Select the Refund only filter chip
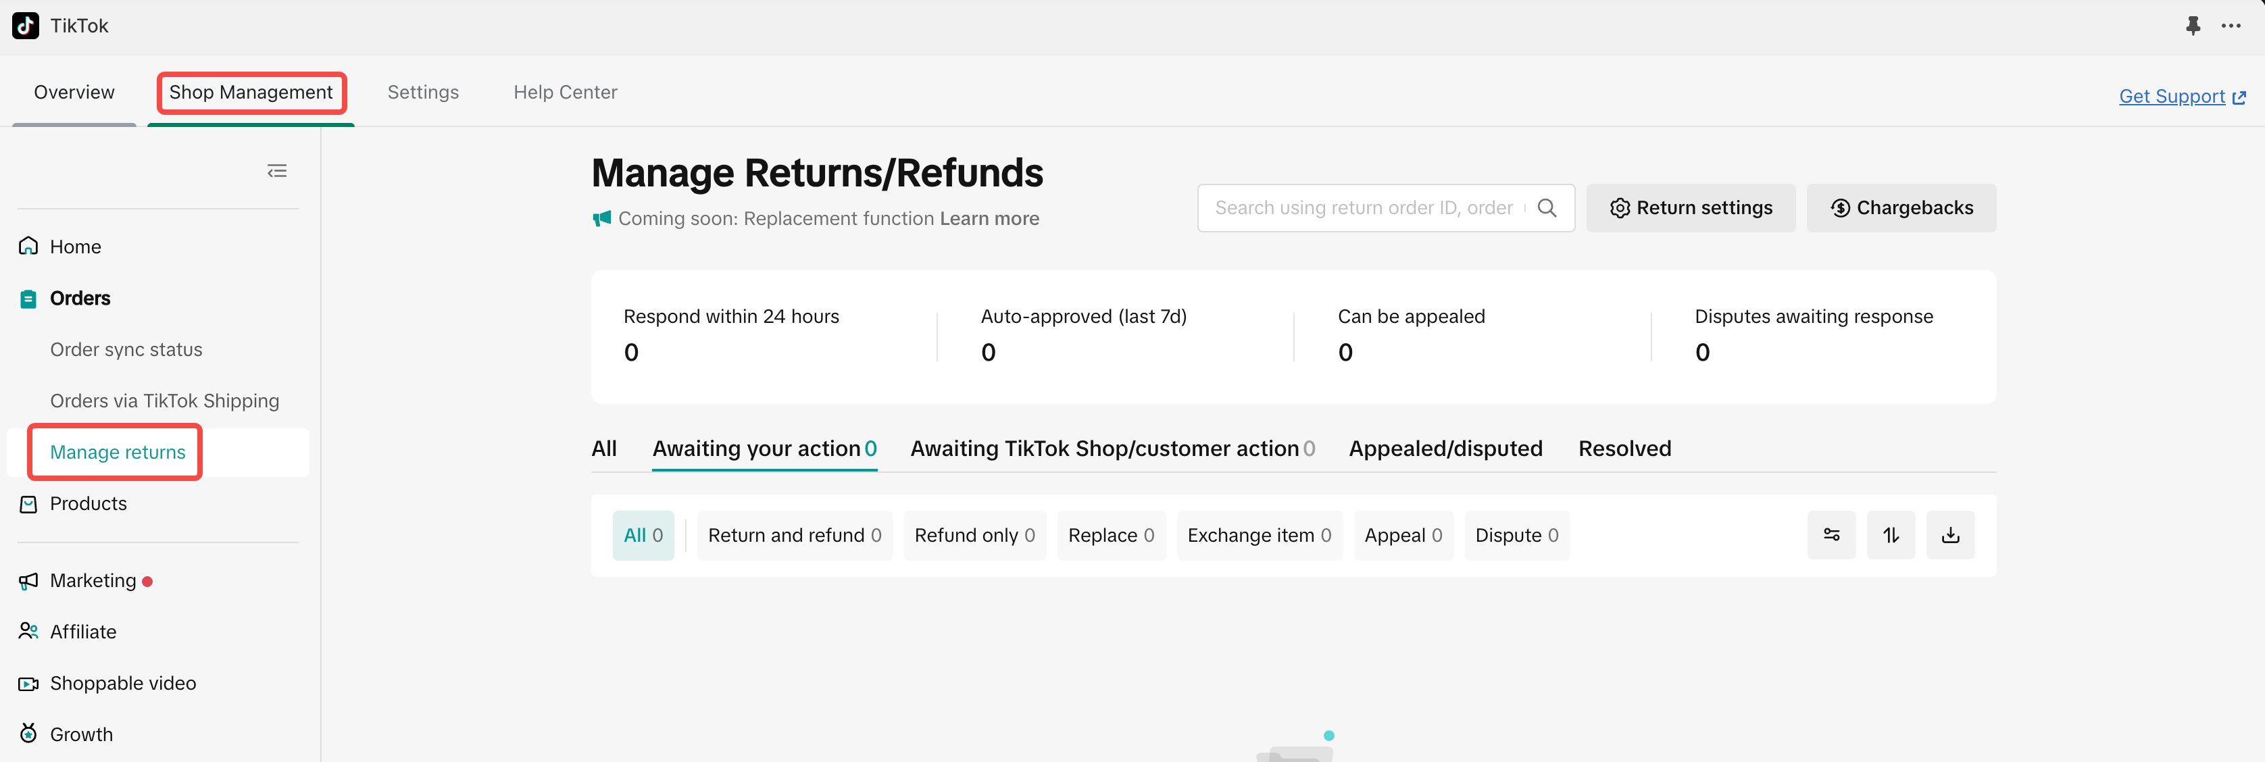This screenshot has height=762, width=2265. pyautogui.click(x=974, y=535)
